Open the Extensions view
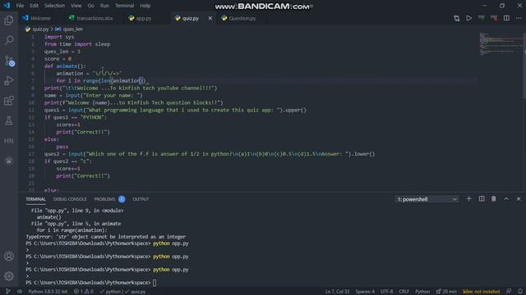The width and height of the screenshot is (526, 295). (x=9, y=101)
